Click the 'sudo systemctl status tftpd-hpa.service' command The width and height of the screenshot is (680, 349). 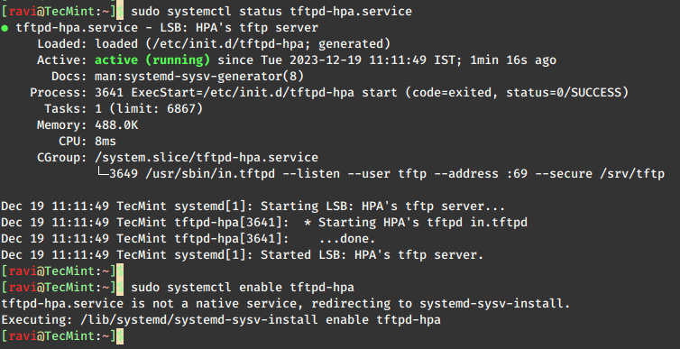coord(271,11)
